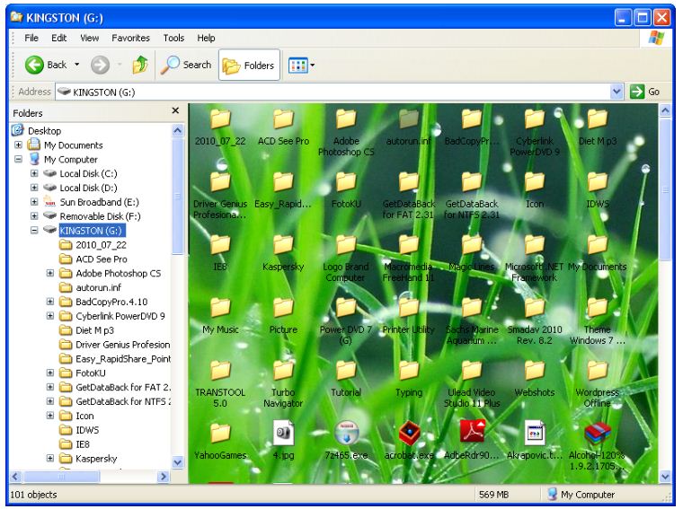Screen dimensions: 683x509
Task: Select the Alcohol-120% archive icon
Action: [598, 434]
